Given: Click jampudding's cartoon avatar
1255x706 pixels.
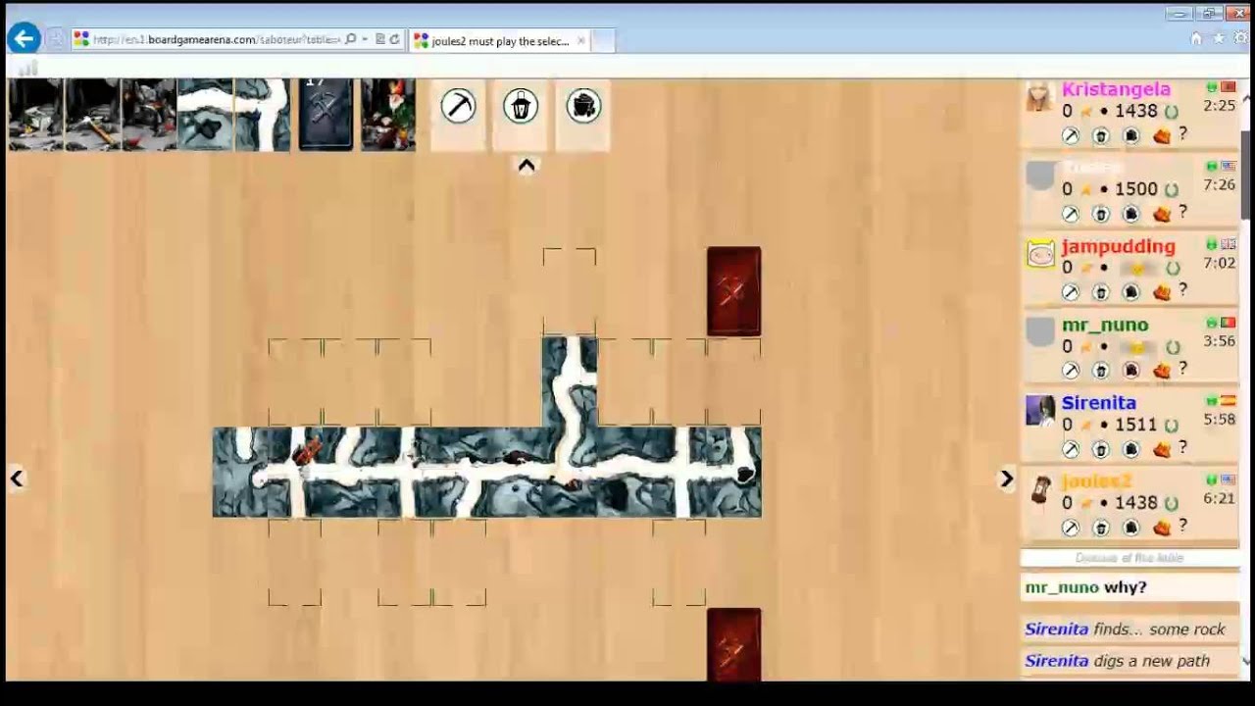Looking at the screenshot, I should click(1040, 254).
